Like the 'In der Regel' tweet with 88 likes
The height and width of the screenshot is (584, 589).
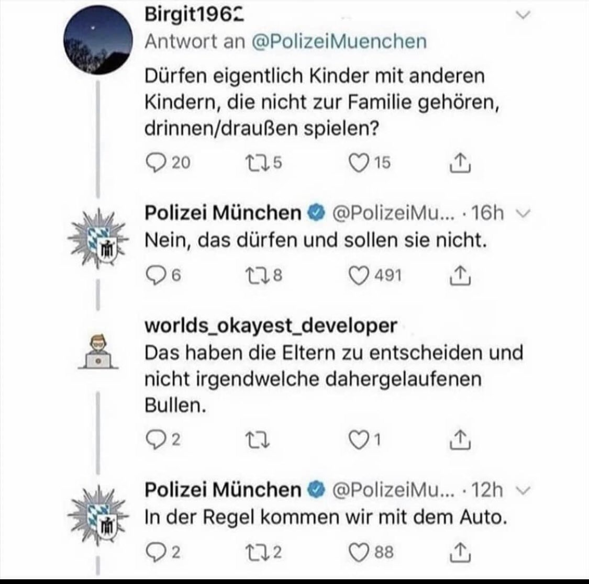pos(359,552)
